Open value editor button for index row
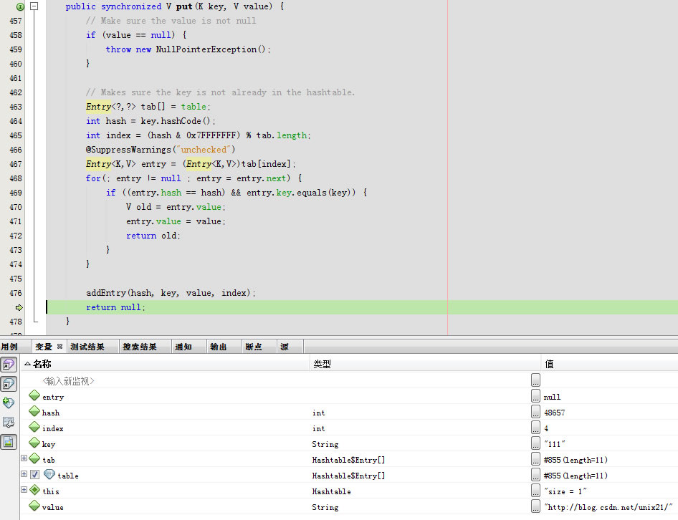 click(x=535, y=428)
